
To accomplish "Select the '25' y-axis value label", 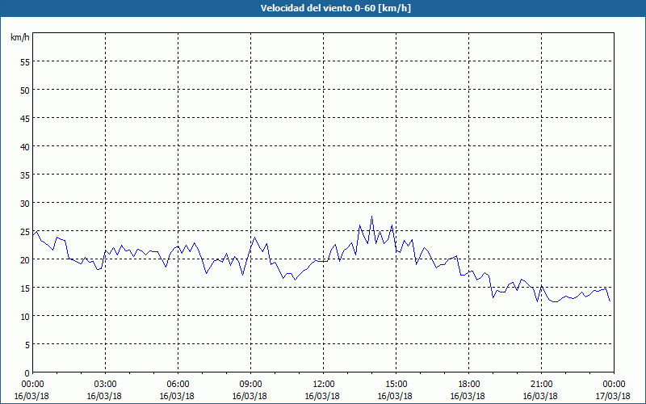I will tap(25, 231).
